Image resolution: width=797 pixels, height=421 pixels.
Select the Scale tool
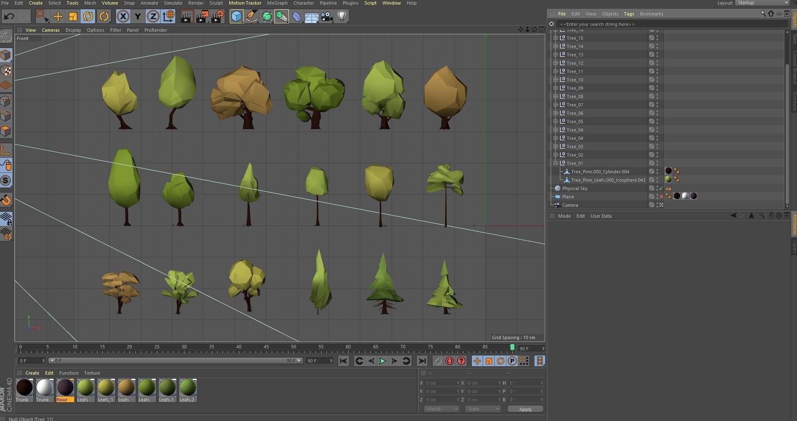tap(73, 17)
